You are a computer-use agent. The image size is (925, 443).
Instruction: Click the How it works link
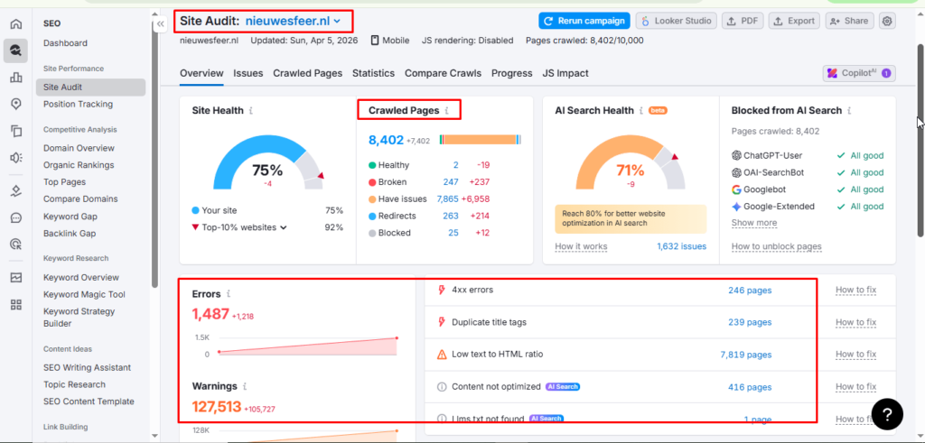click(x=581, y=246)
